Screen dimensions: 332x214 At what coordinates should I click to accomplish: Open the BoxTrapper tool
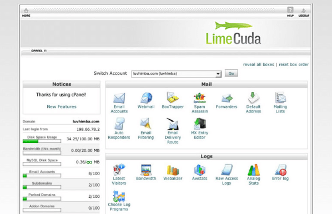173,98
